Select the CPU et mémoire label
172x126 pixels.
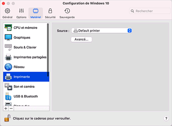point(25,28)
